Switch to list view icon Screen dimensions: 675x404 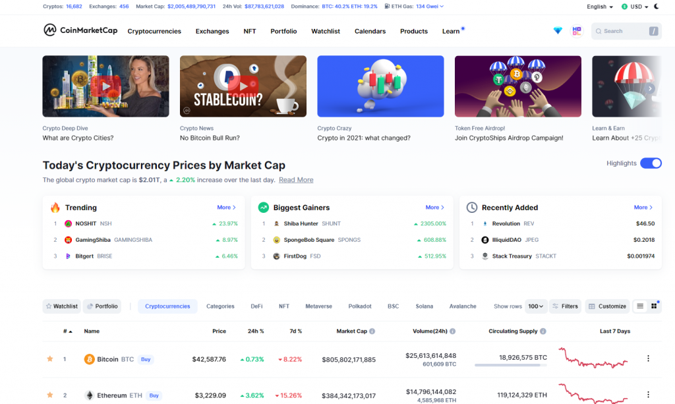tap(640, 306)
